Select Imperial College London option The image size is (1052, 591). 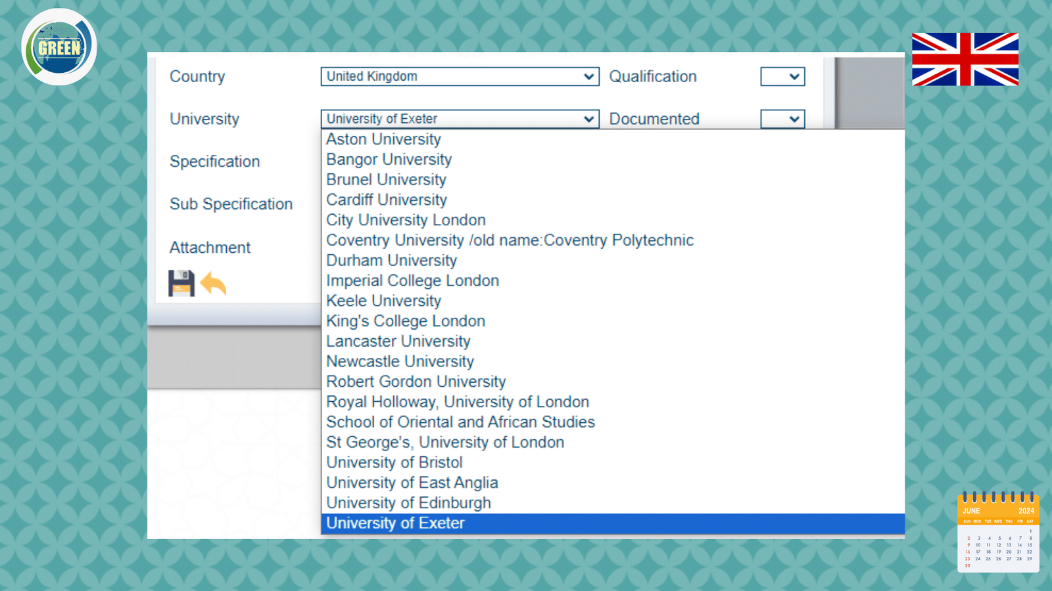tap(412, 280)
